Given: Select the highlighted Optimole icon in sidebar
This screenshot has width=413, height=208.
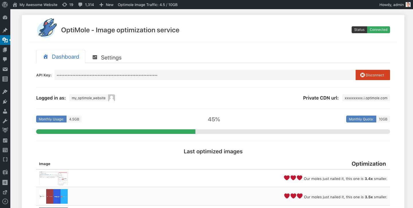Looking at the screenshot, I should 5,40.
